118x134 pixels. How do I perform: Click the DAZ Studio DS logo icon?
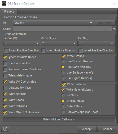click(4, 3)
